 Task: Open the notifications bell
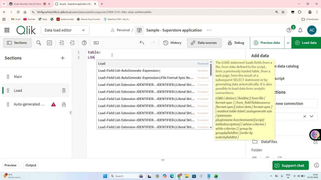[300, 30]
